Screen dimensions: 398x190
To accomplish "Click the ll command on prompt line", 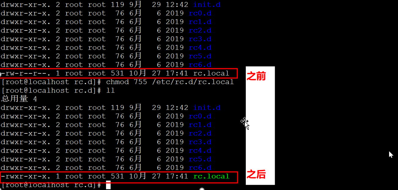I will (x=110, y=90).
